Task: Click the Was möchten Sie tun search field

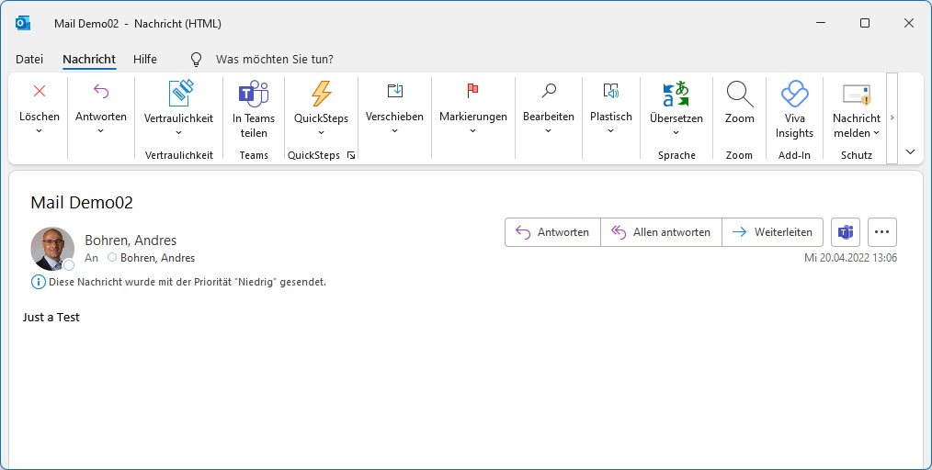Action: (275, 60)
